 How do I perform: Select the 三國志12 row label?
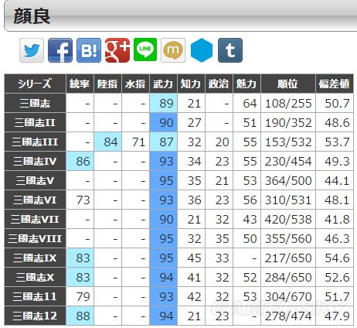36,316
